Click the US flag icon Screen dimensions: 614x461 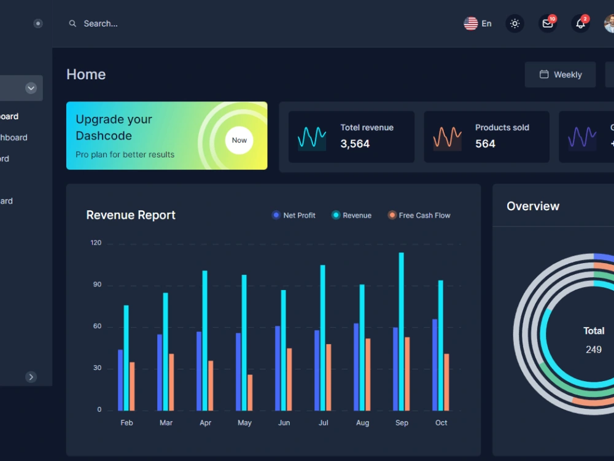(x=471, y=23)
